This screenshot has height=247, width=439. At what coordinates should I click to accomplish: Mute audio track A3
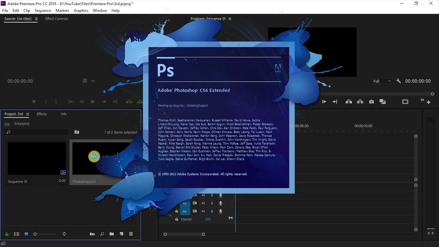[203, 203]
